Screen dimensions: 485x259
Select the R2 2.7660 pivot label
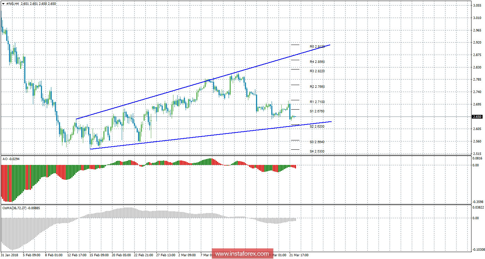(317, 86)
